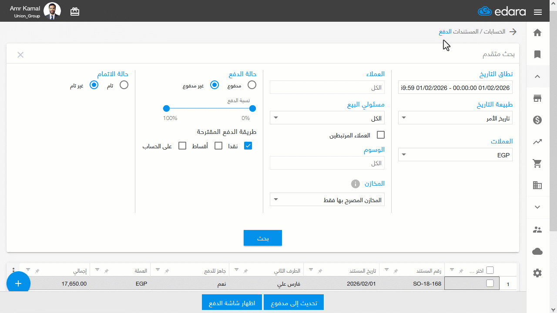The height and width of the screenshot is (313, 557).
Task: Open the المخازن dropdown
Action: coord(327,200)
